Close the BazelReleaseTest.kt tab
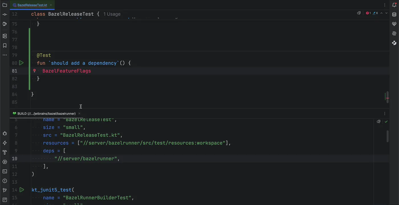The width and height of the screenshot is (399, 205). click(x=50, y=5)
